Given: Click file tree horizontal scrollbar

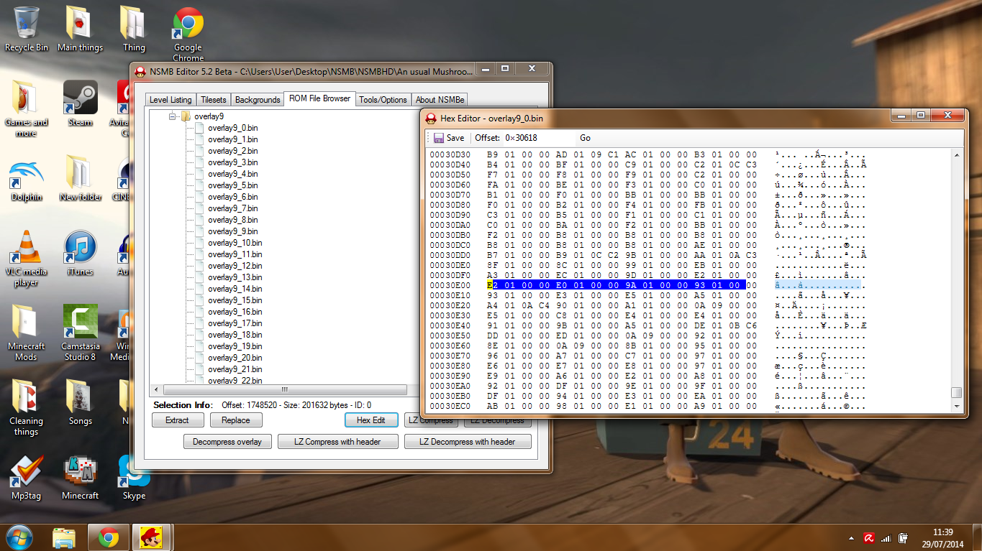Looking at the screenshot, I should coord(283,389).
